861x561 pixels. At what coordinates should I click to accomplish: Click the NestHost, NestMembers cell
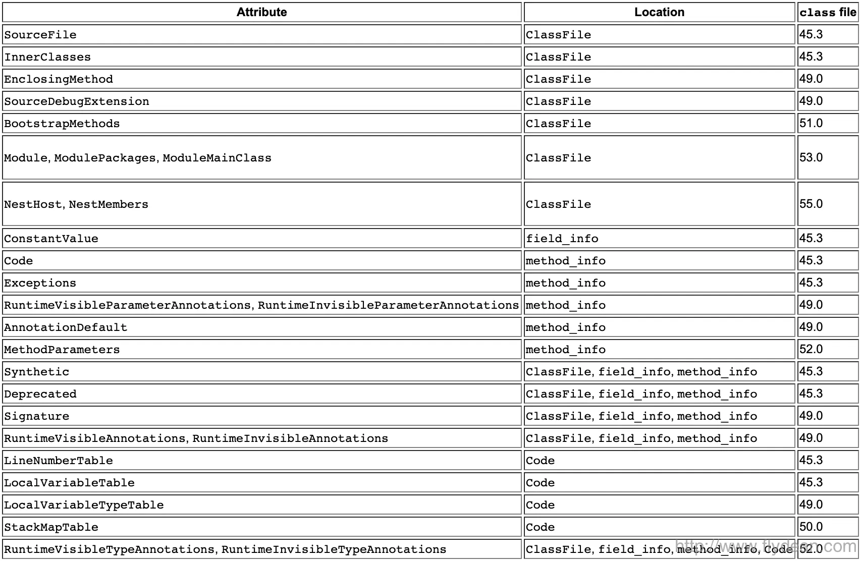[261, 204]
